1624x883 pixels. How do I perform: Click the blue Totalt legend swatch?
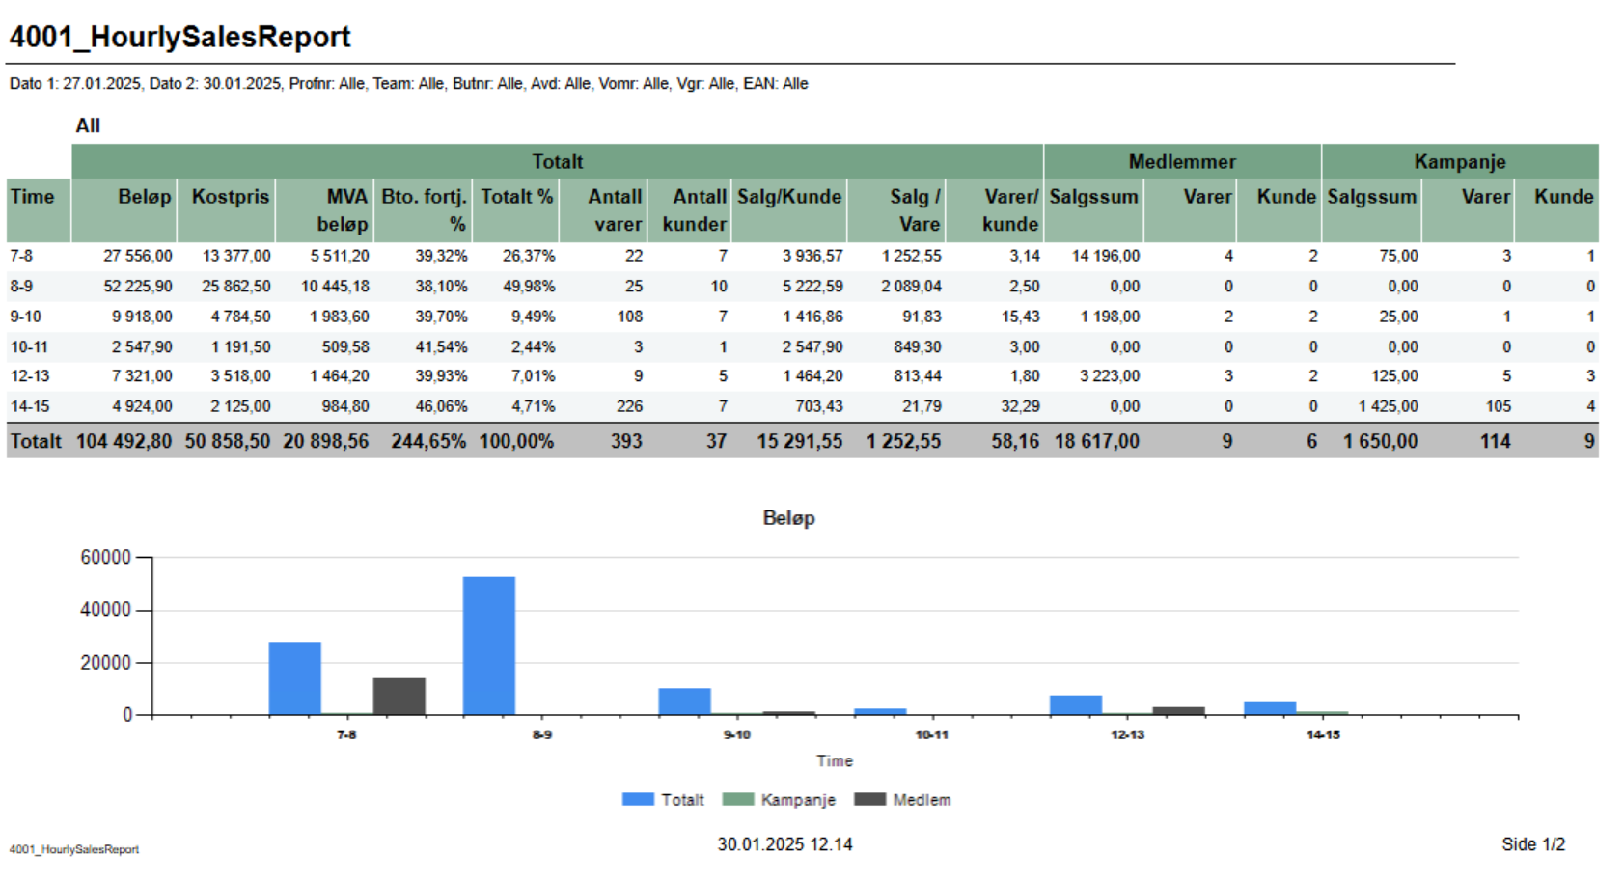638,799
